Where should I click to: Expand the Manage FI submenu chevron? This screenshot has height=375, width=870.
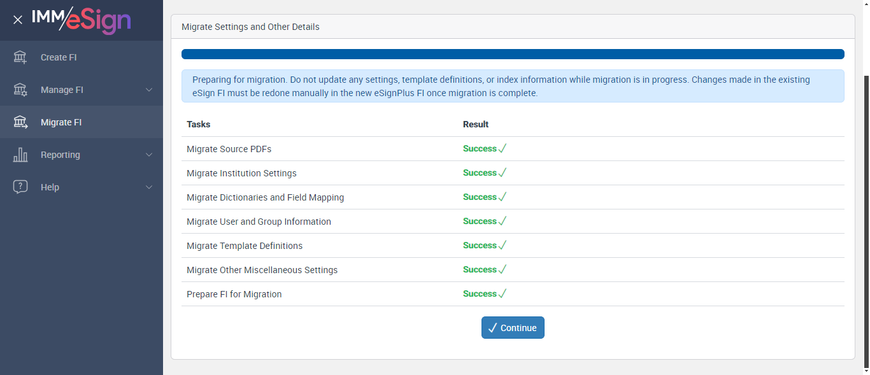149,90
